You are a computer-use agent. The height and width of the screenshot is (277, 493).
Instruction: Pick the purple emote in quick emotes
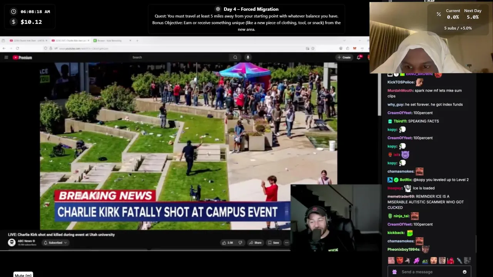pos(416,261)
